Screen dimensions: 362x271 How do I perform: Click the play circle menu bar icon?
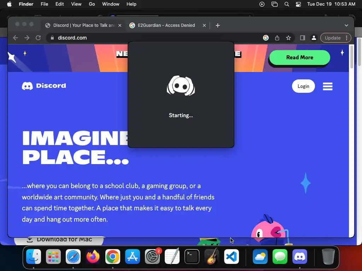click(x=262, y=4)
